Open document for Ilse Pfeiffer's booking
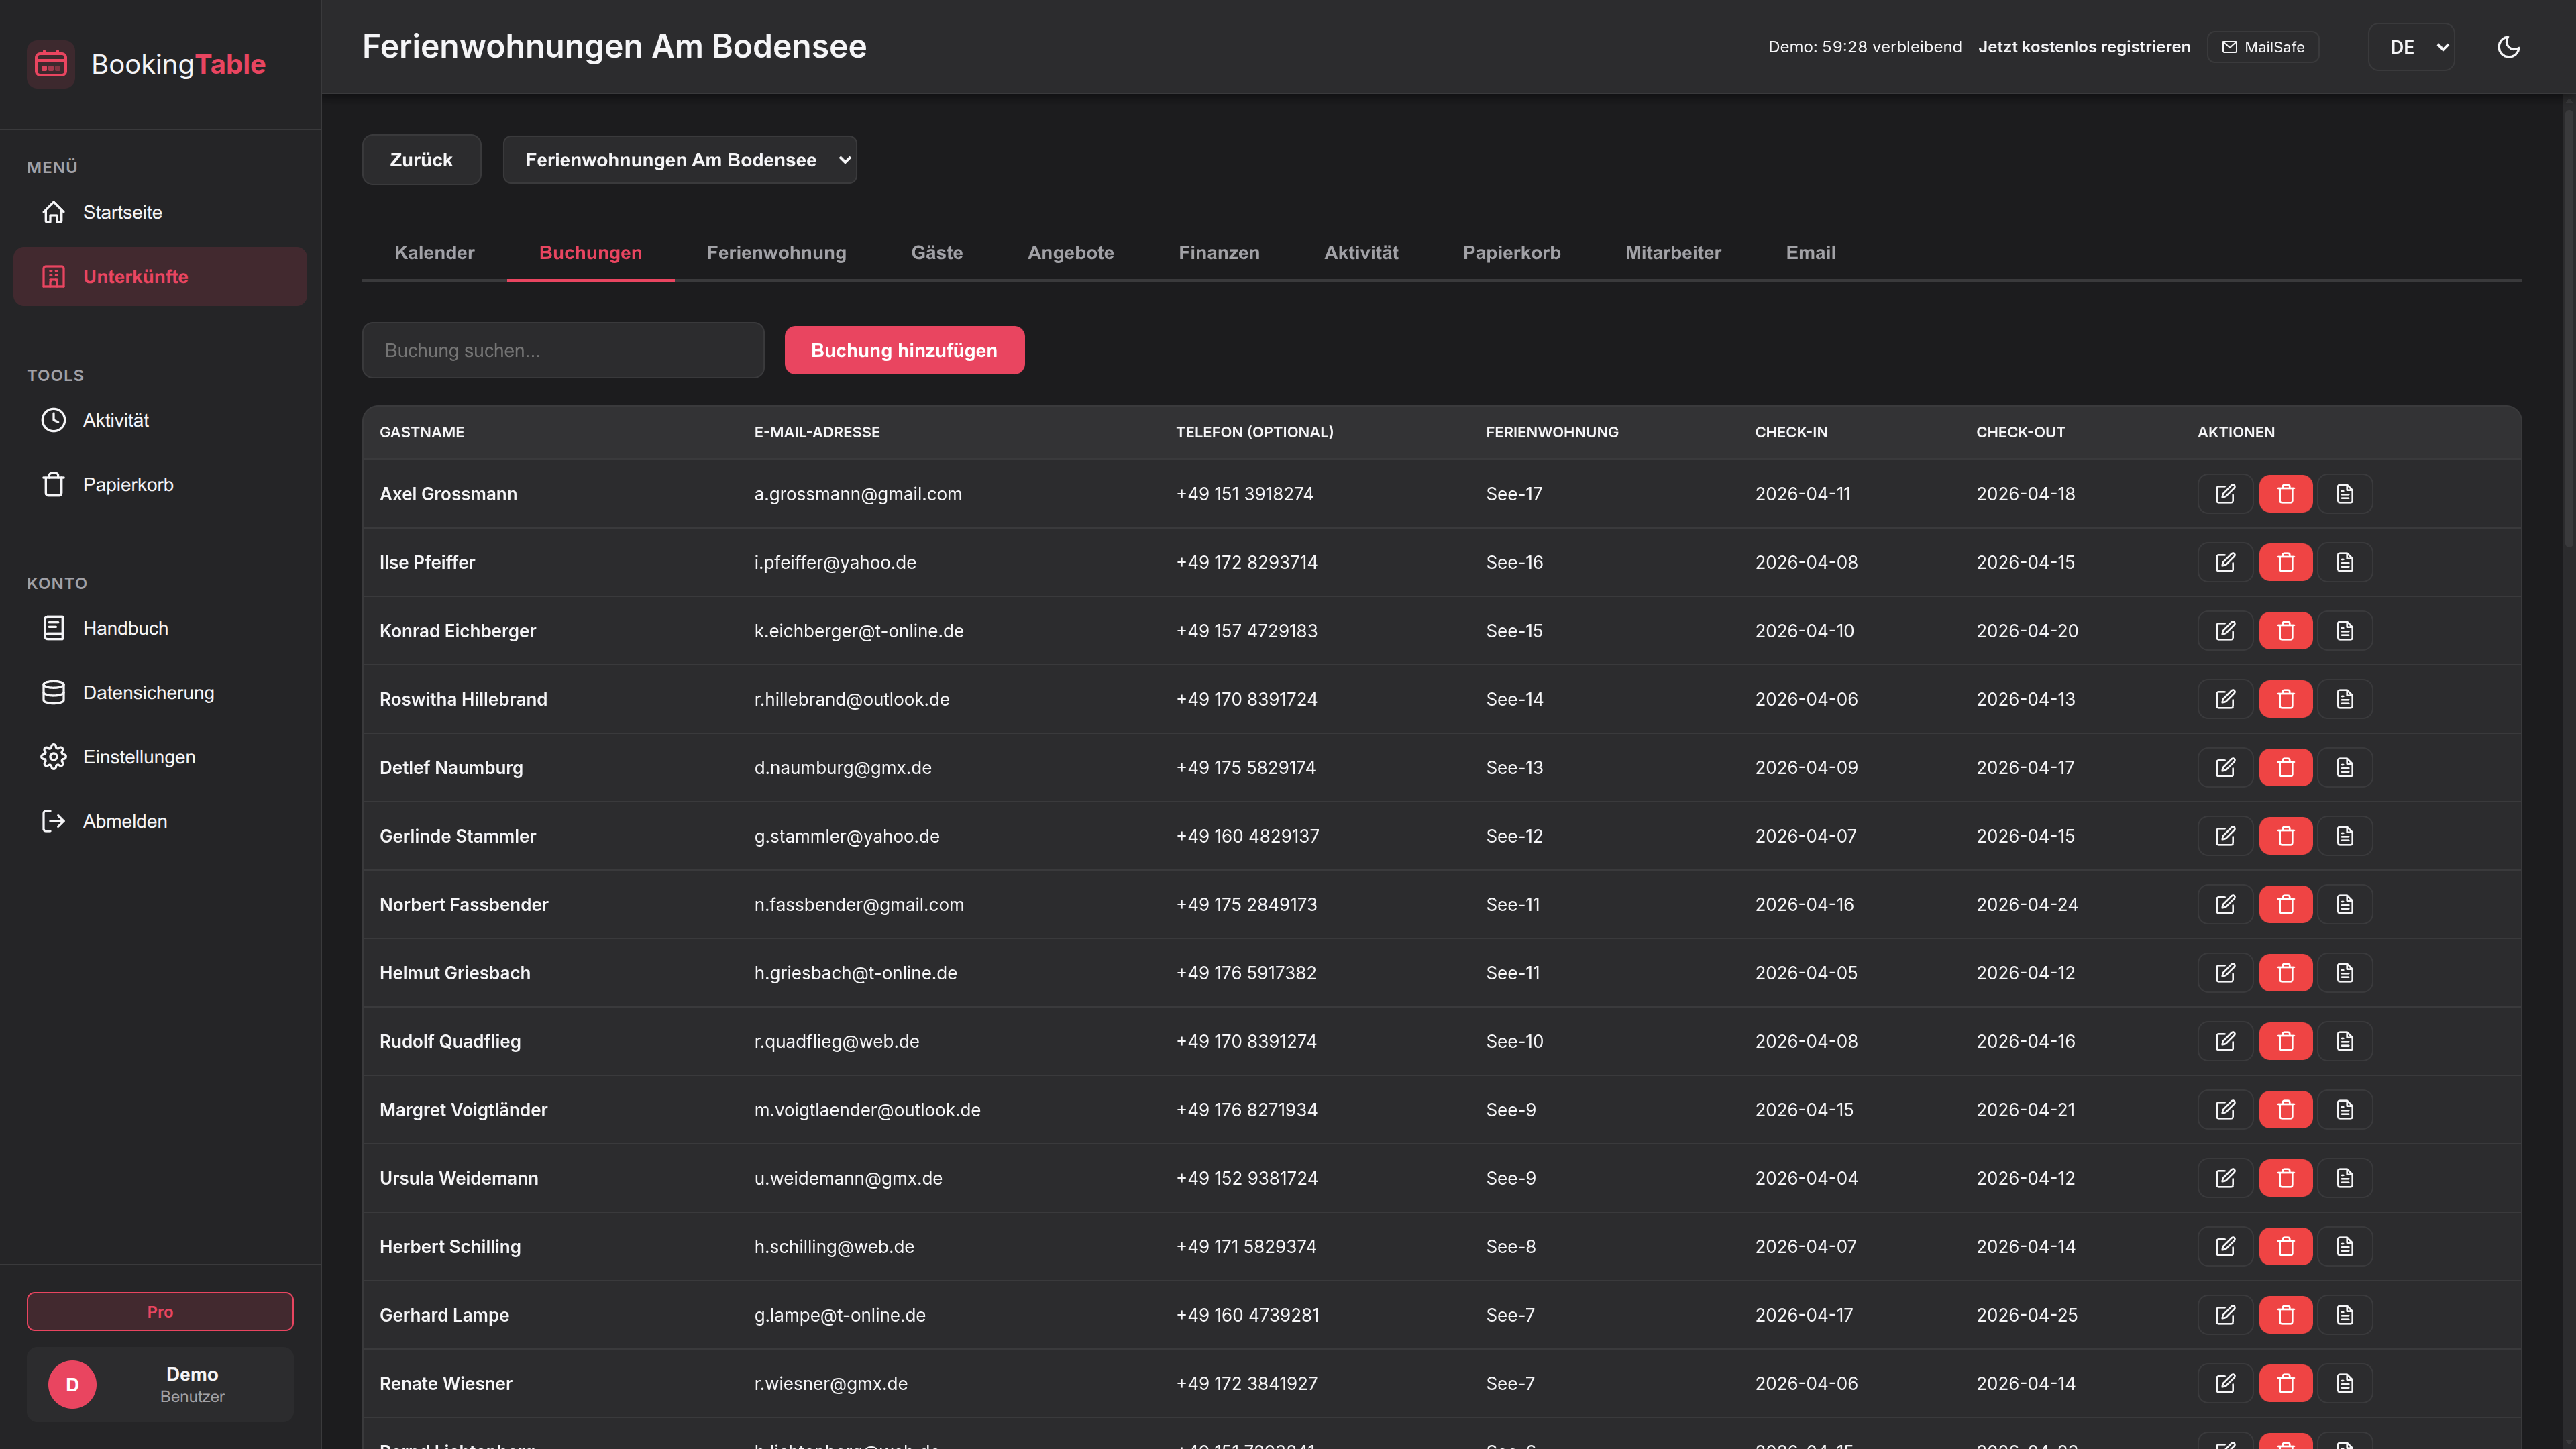Viewport: 2576px width, 1449px height. [x=2345, y=562]
